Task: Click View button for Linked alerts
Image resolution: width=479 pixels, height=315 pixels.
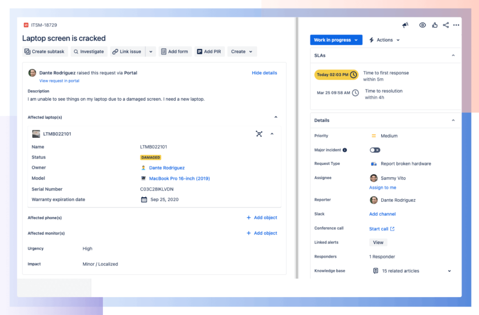Action: (x=378, y=243)
